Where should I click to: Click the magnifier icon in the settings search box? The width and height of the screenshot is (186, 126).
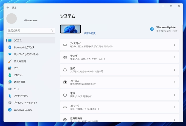(x=52, y=31)
